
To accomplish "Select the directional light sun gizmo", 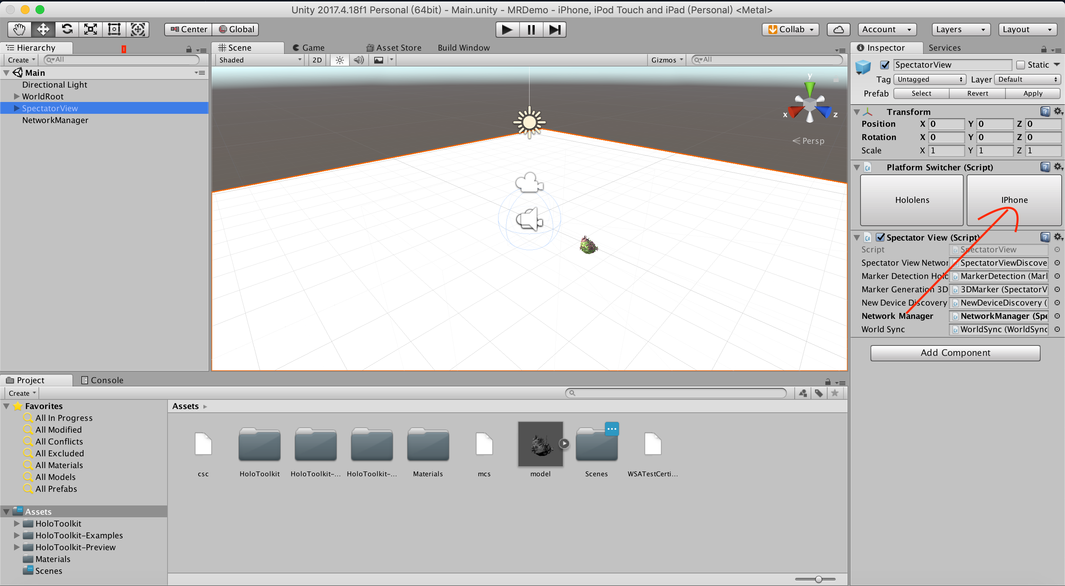I will pos(529,122).
